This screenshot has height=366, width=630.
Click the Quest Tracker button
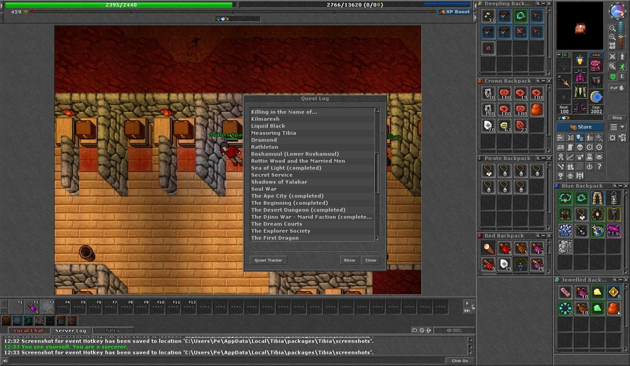[269, 260]
